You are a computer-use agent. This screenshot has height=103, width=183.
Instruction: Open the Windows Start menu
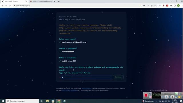(3, 101)
